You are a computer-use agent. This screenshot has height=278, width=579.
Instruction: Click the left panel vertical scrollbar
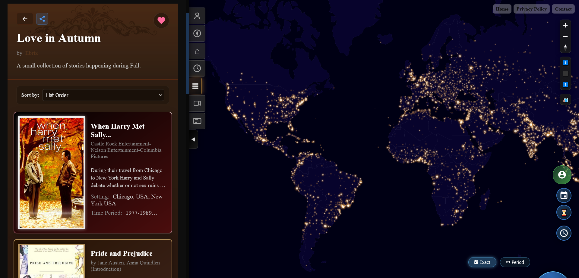pyautogui.click(x=187, y=54)
